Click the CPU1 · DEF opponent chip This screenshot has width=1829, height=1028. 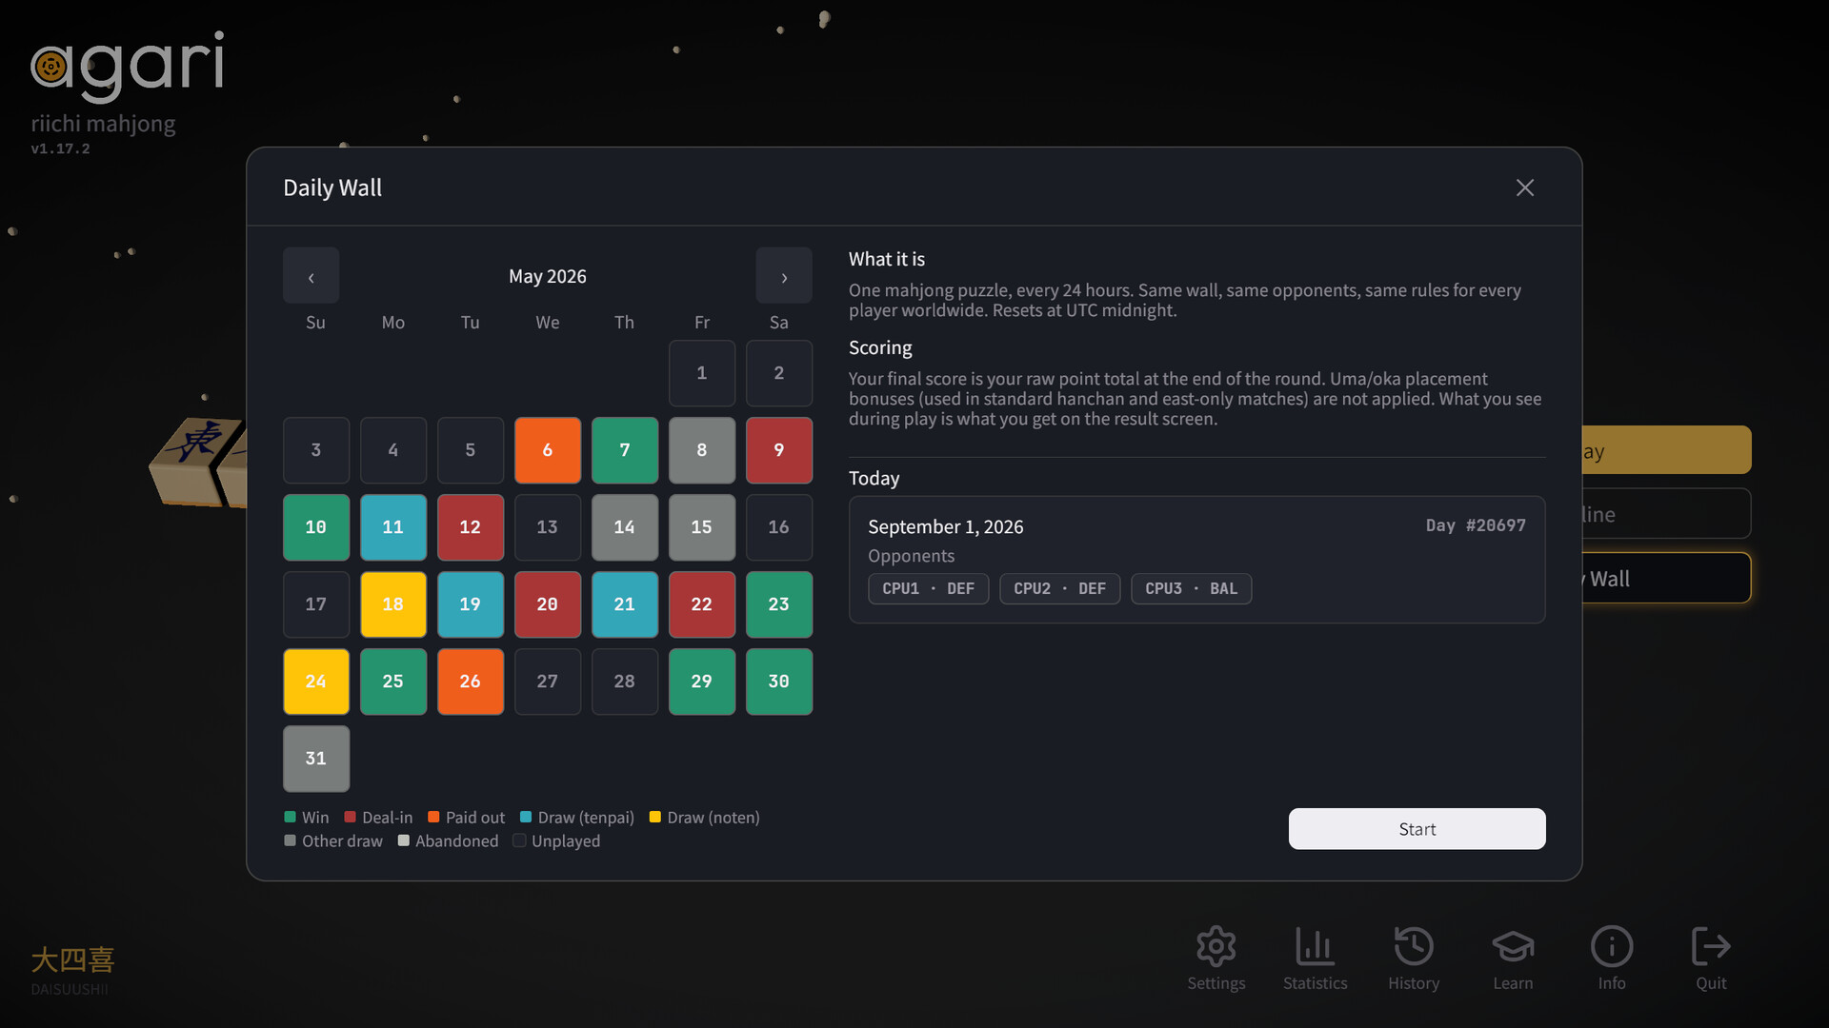tap(928, 589)
